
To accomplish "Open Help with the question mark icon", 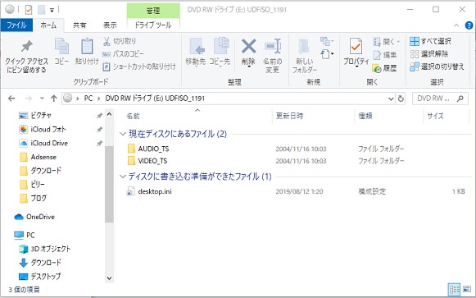I will point(469,25).
